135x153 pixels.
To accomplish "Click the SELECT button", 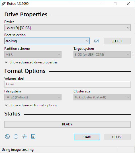I will [x=117, y=41].
